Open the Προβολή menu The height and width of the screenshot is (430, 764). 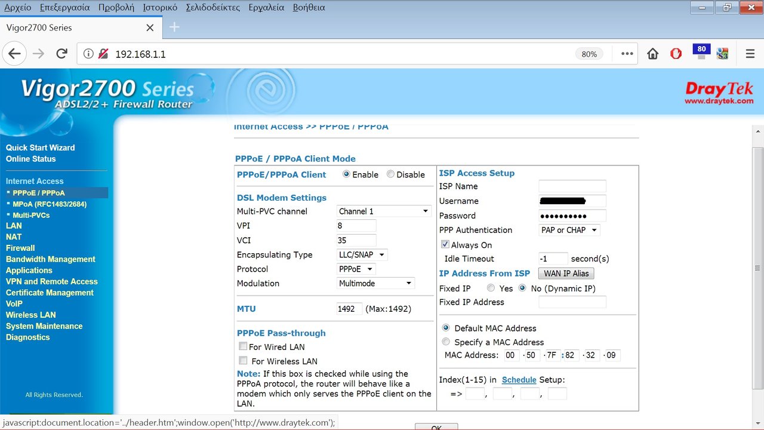click(x=116, y=8)
